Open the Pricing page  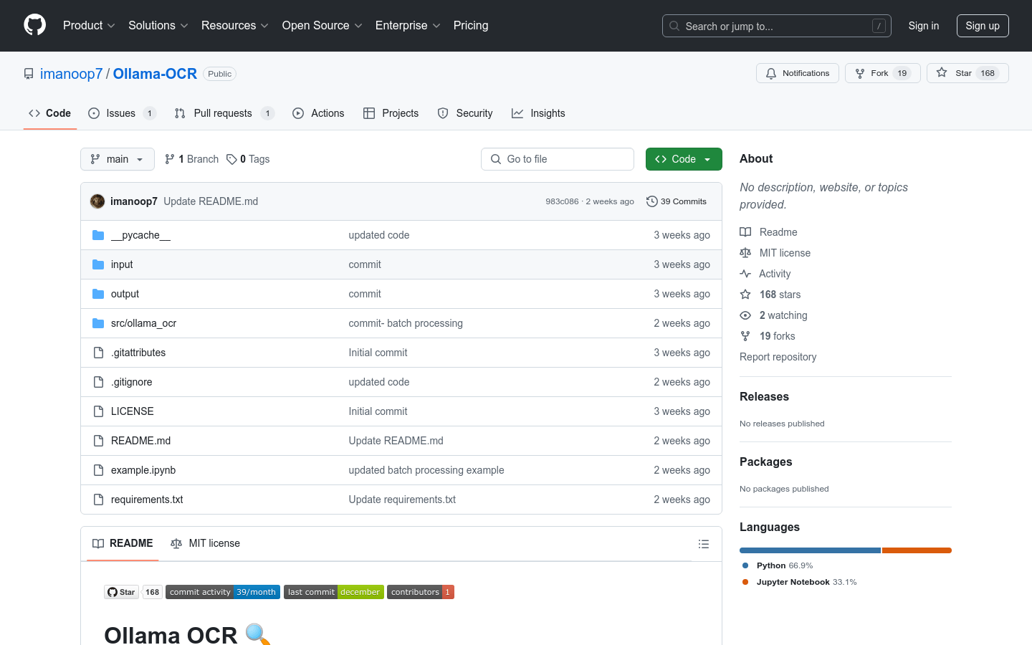pos(471,26)
